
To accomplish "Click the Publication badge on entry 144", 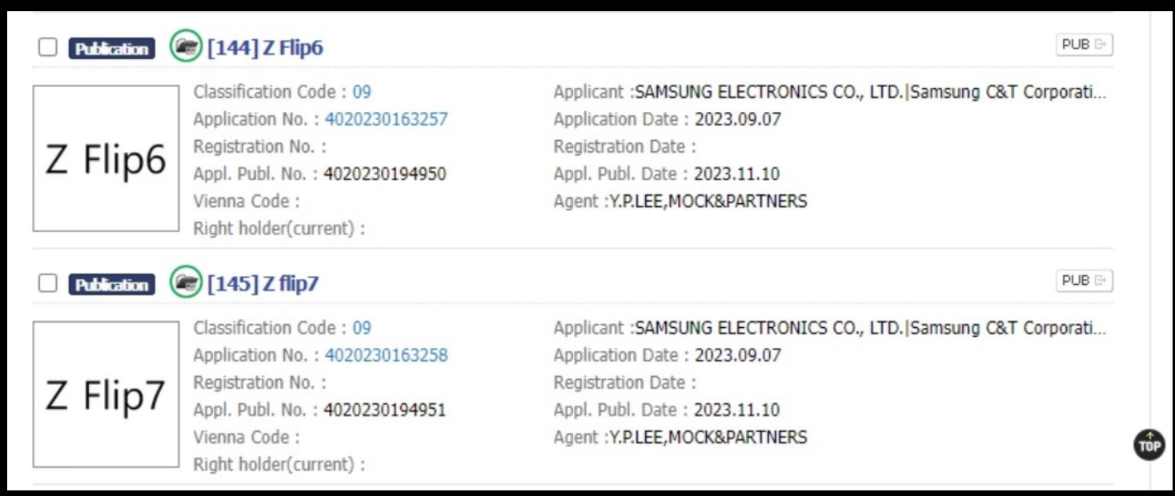I will [x=112, y=49].
